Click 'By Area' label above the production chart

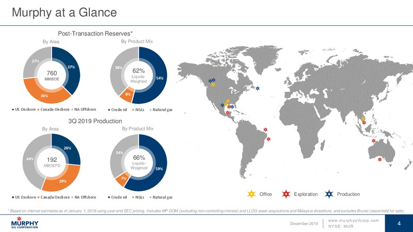pos(50,129)
